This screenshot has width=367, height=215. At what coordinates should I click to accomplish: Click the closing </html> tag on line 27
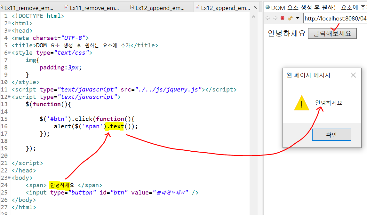pos(24,207)
